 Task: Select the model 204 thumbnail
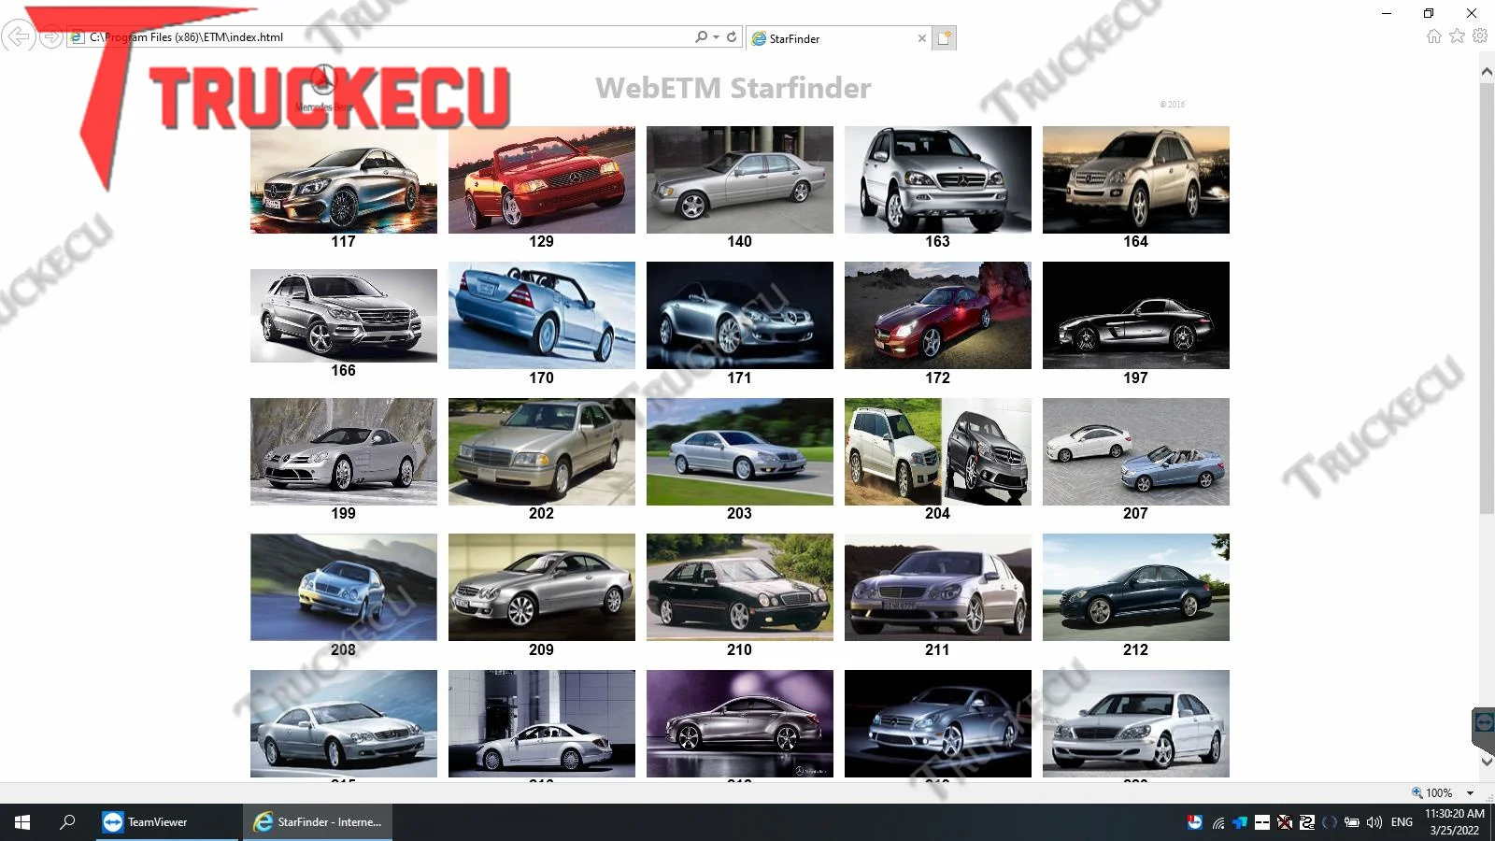pyautogui.click(x=938, y=451)
